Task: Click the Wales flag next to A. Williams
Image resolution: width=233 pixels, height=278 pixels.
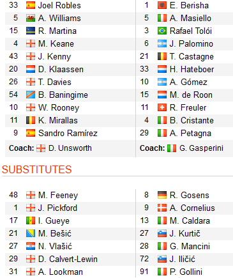Action: coord(31,18)
